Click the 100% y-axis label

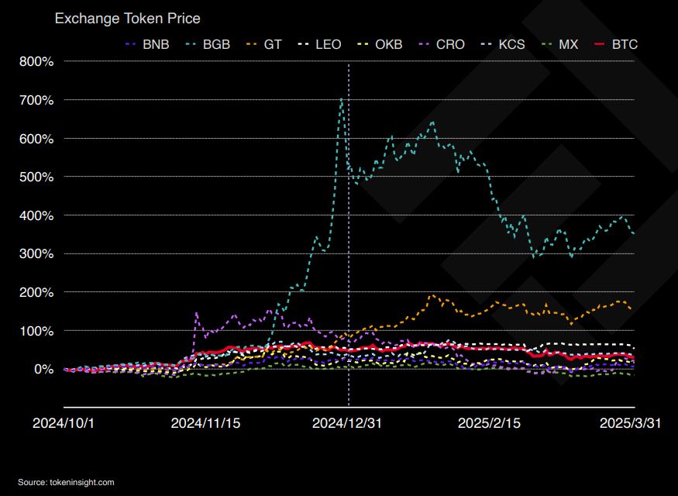(36, 331)
